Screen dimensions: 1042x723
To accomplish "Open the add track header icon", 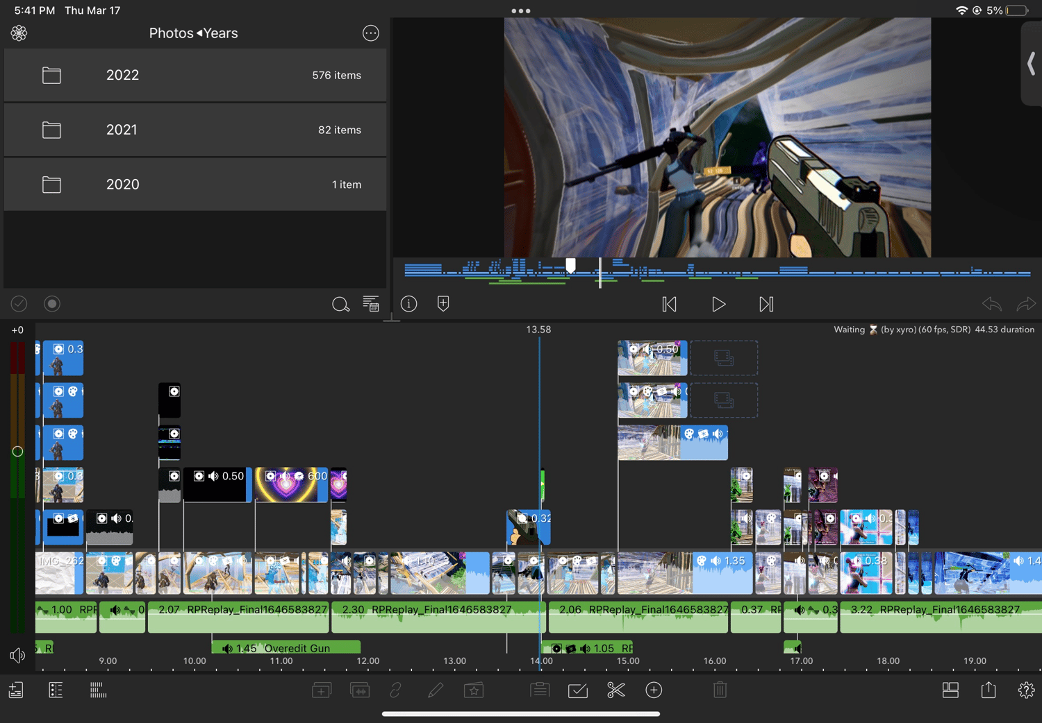I will 16,690.
